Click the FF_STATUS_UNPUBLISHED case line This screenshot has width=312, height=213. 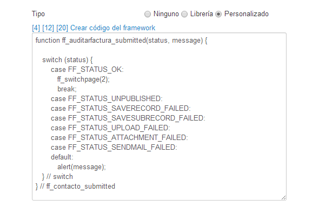107,98
